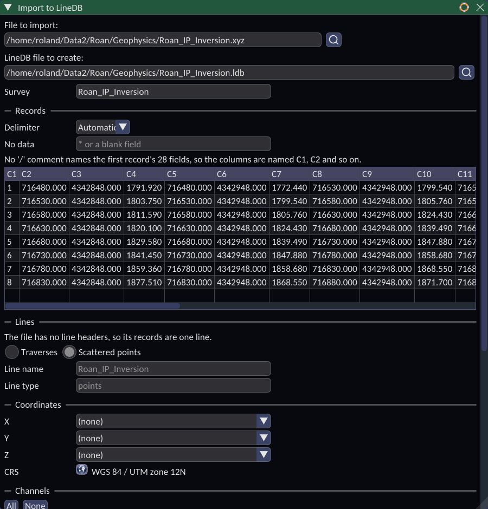Image resolution: width=488 pixels, height=509 pixels.
Task: Edit the LineDB file to create path
Action: tap(229, 73)
